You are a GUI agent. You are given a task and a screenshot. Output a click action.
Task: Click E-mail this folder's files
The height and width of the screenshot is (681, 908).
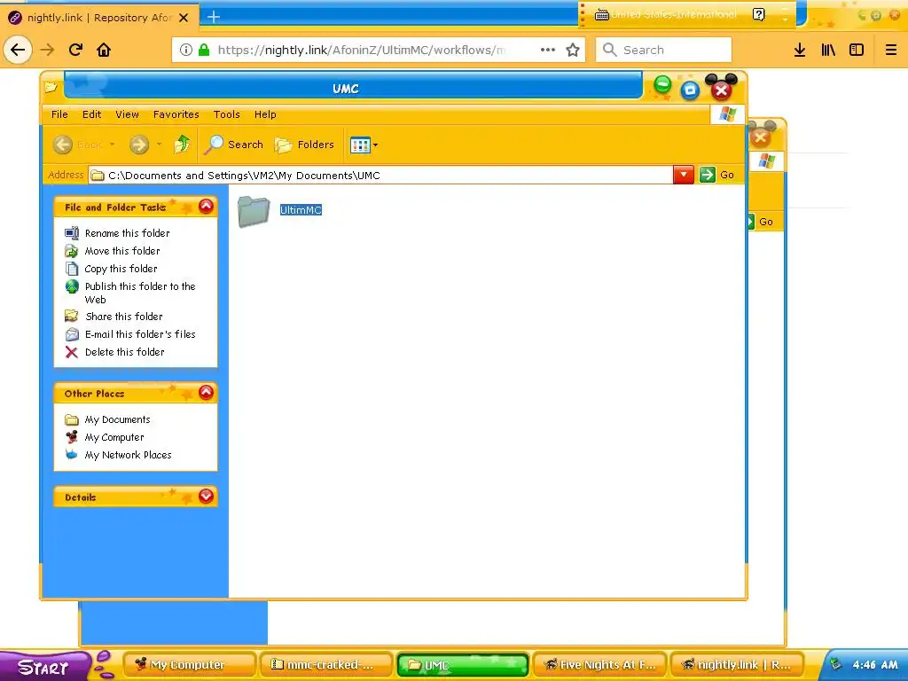[140, 334]
